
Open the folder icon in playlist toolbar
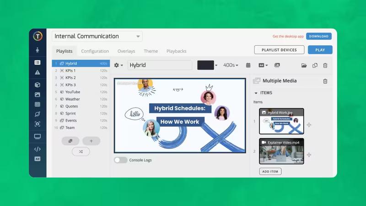click(304, 65)
